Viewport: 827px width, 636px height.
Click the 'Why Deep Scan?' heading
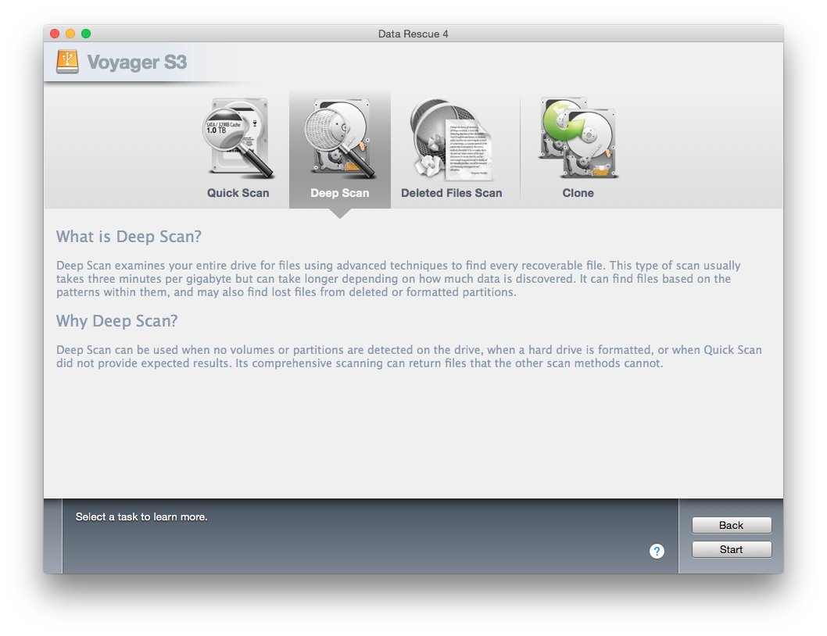(x=117, y=321)
